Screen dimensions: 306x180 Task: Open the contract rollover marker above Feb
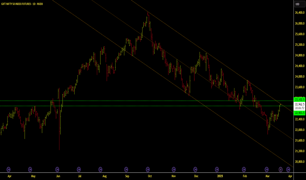[244, 170]
